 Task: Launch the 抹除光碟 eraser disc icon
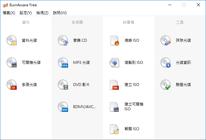pos(166,40)
